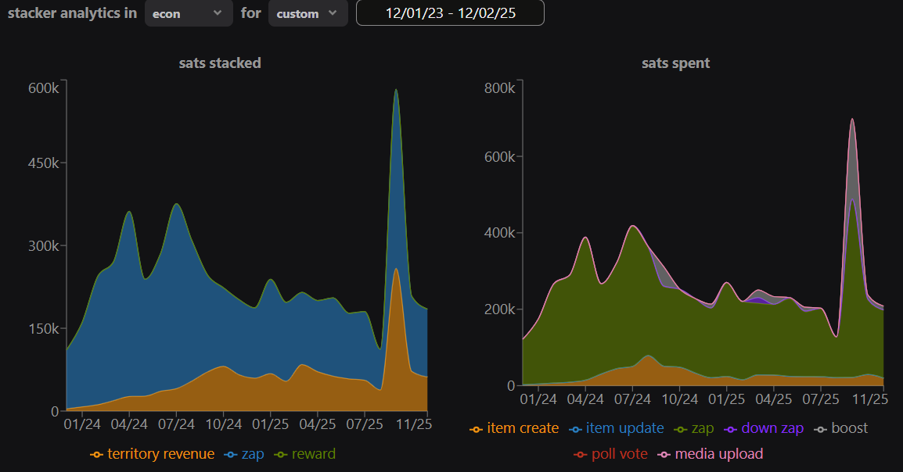The height and width of the screenshot is (472, 903).
Task: Open the econ territory dropdown
Action: coord(189,13)
